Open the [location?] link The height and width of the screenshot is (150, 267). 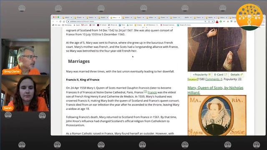point(193,79)
